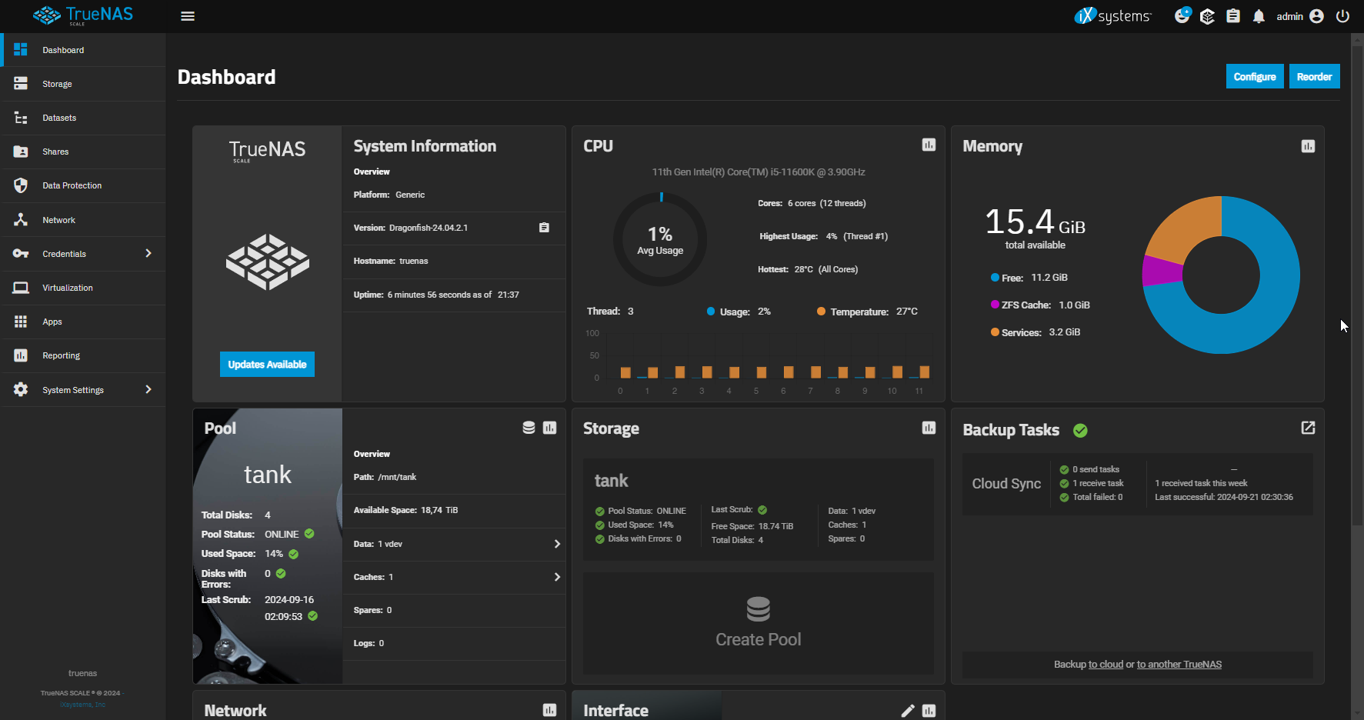
Task: Open the Pool widget reports chart icon
Action: click(x=549, y=428)
